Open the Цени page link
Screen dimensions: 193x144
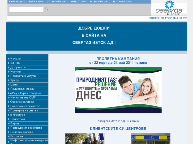coord(14,85)
